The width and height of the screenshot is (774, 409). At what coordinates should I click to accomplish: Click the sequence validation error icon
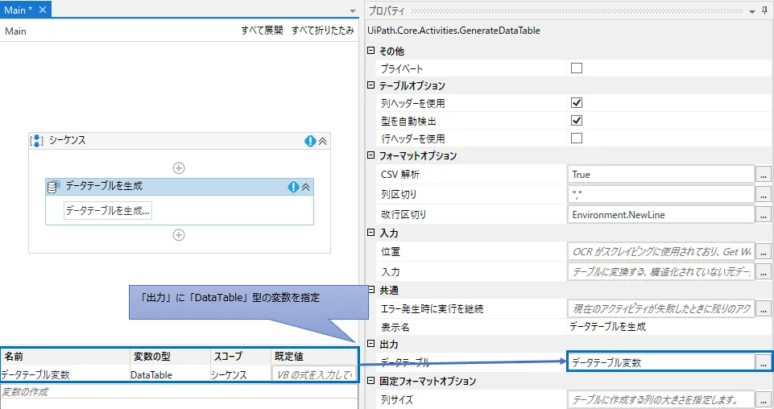[x=310, y=141]
